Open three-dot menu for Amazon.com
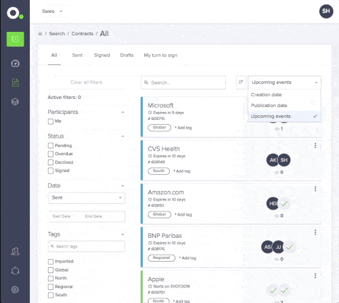 (315, 188)
